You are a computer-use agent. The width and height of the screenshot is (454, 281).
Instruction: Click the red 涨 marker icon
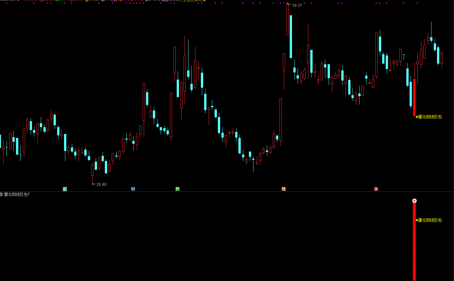pos(376,189)
